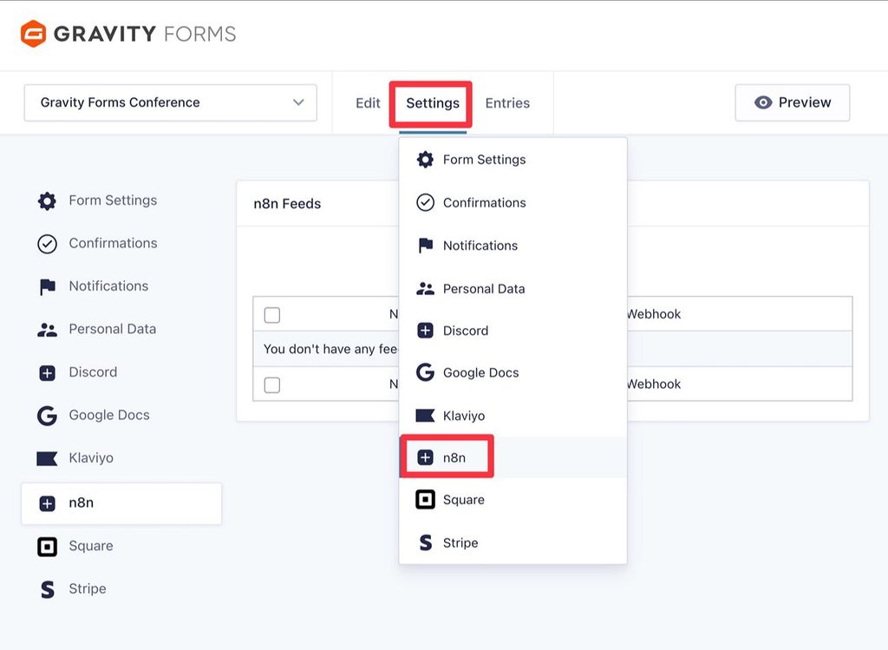Viewport: 888px width, 650px height.
Task: Select Personal Data in the Settings dropdown
Action: [513, 288]
